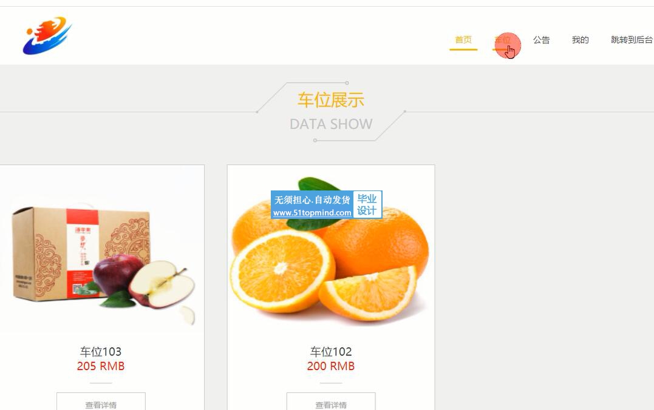
Task: Click the 车位103 product image
Action: [x=101, y=249]
